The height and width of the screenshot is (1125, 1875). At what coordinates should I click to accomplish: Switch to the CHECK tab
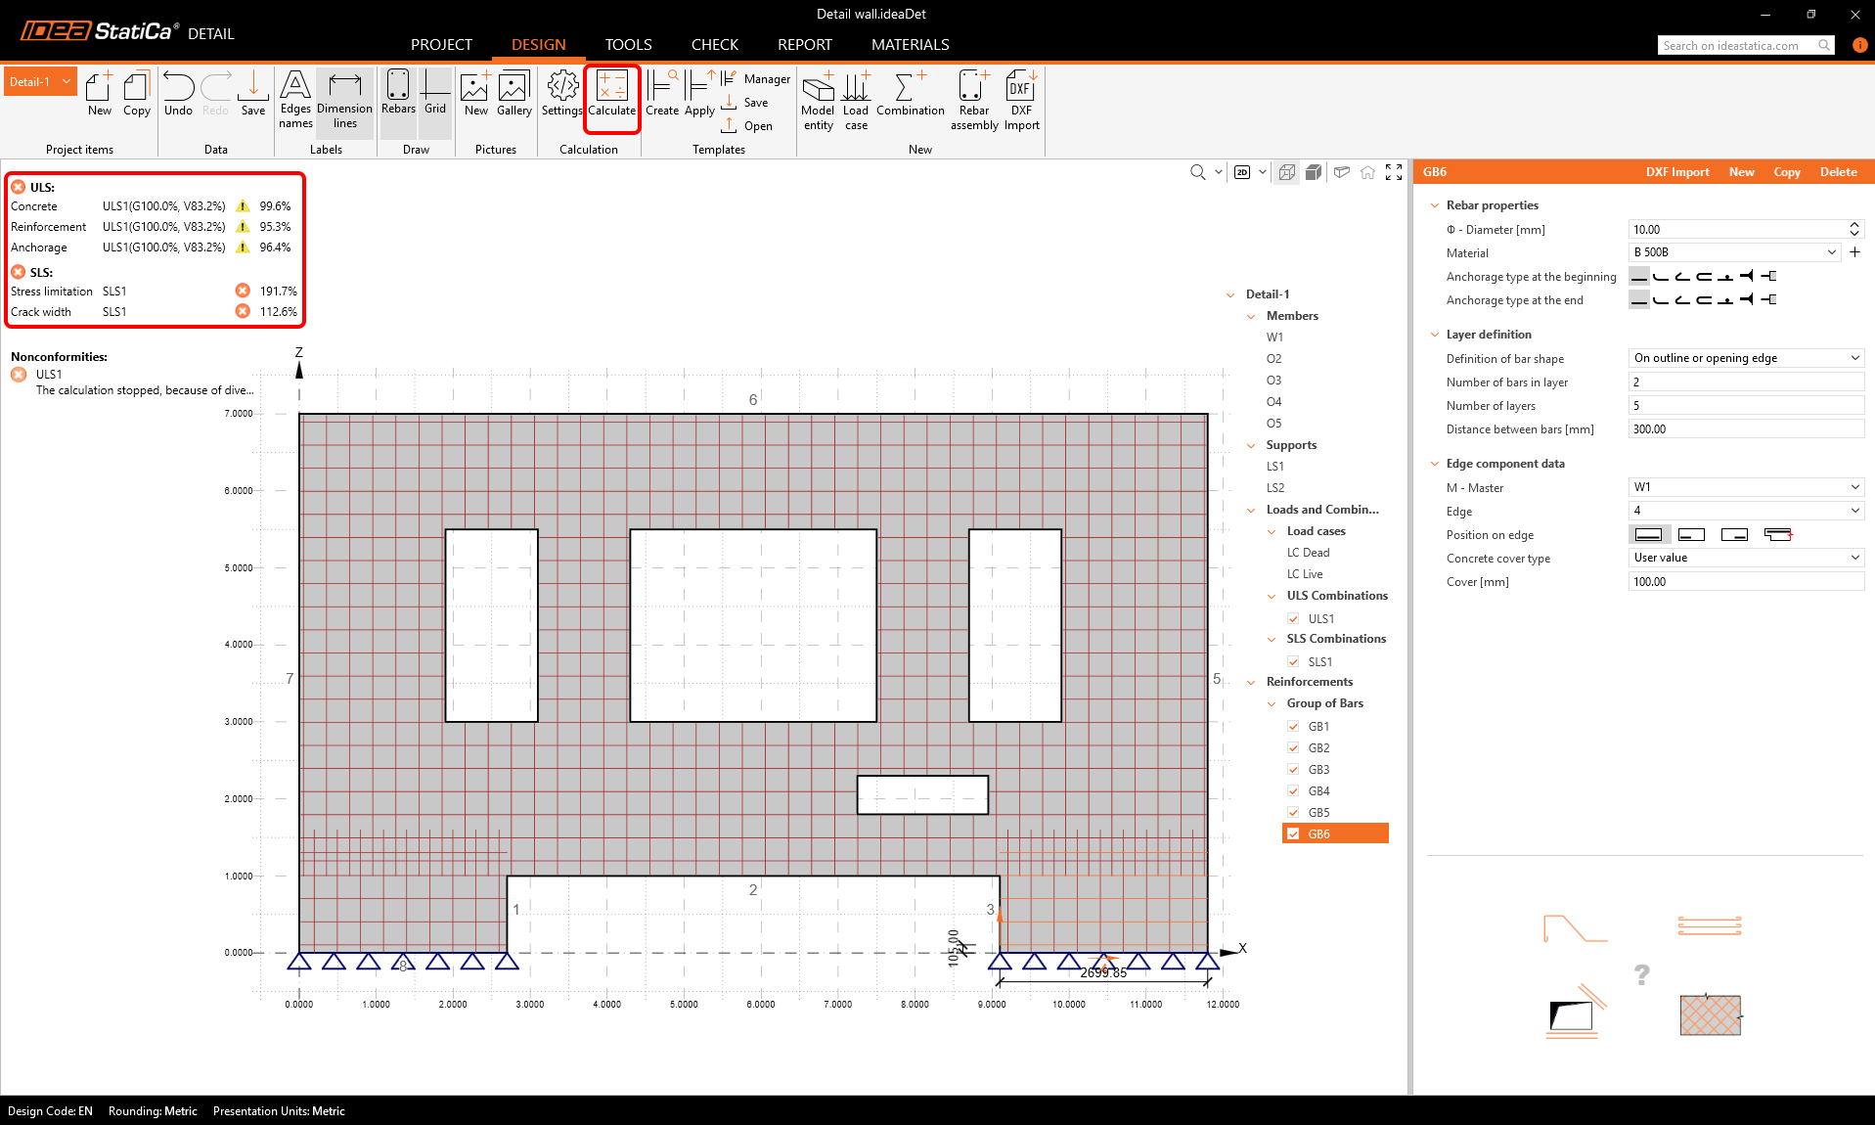[x=714, y=45]
